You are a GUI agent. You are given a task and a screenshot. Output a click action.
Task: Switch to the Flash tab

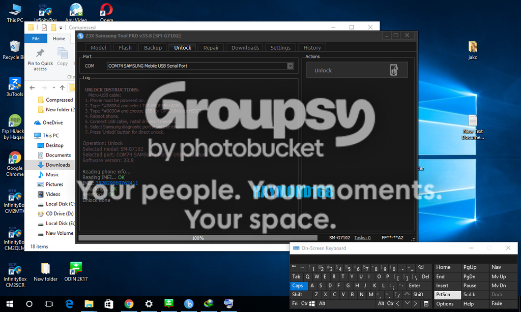(125, 47)
